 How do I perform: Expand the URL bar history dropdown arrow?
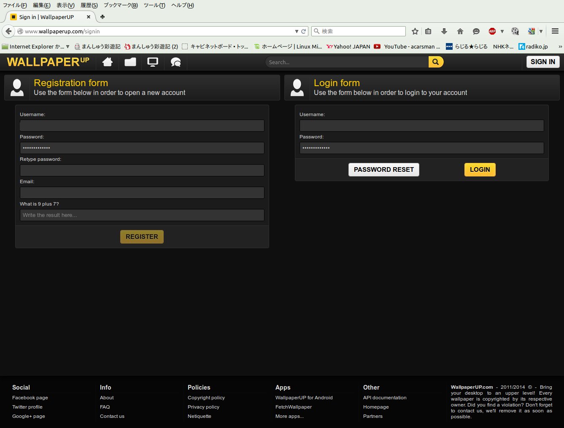point(297,31)
